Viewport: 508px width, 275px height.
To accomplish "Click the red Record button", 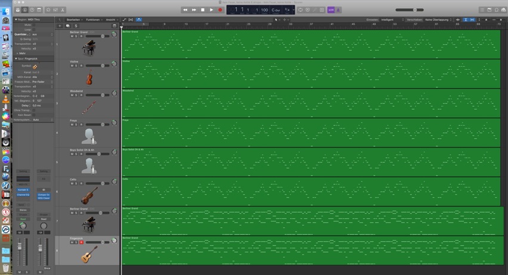I will click(x=220, y=10).
